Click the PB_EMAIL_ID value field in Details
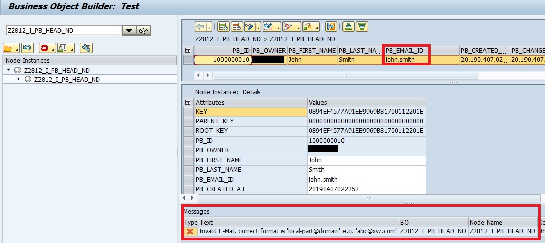Viewport: 545px width, 243px height. pos(367,180)
